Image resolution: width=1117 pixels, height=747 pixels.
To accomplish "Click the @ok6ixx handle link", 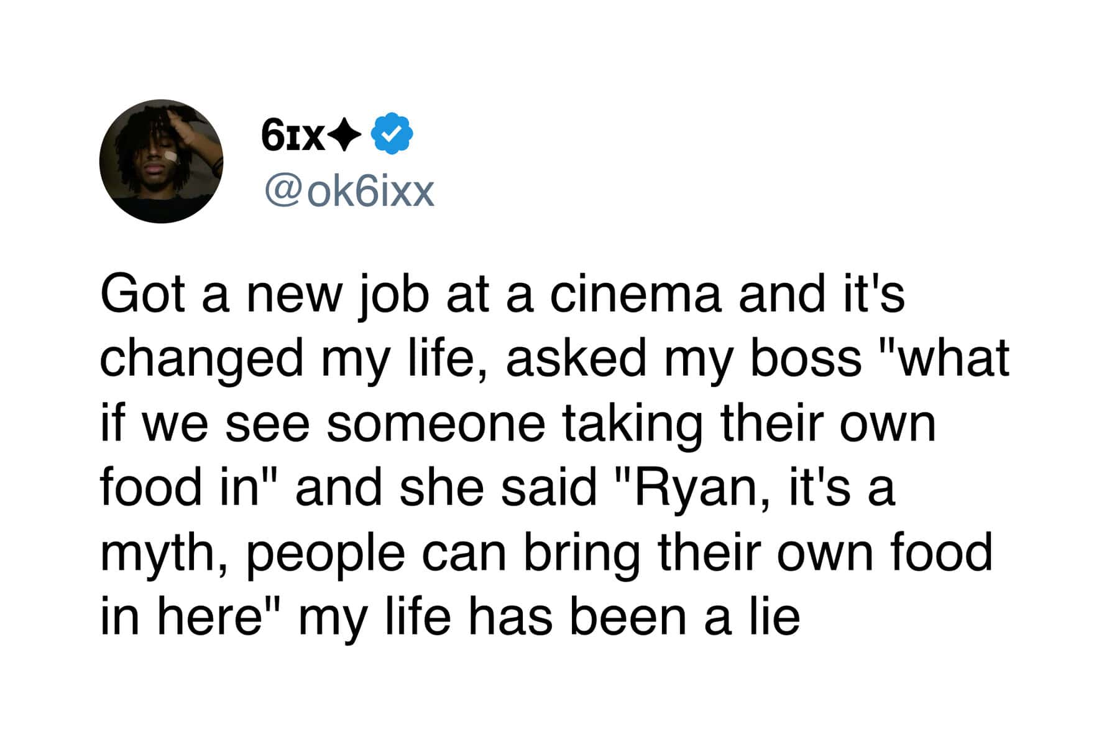I will click(349, 192).
